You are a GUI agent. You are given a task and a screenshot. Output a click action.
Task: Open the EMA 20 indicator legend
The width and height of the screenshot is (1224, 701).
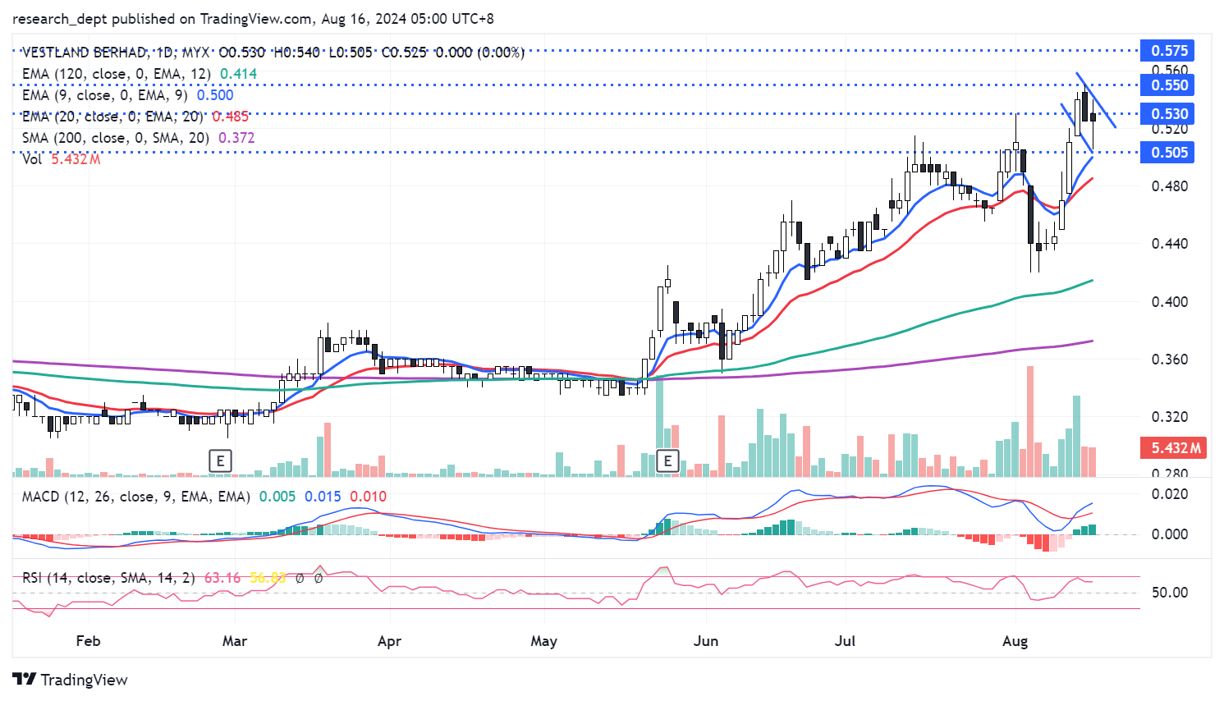(111, 117)
